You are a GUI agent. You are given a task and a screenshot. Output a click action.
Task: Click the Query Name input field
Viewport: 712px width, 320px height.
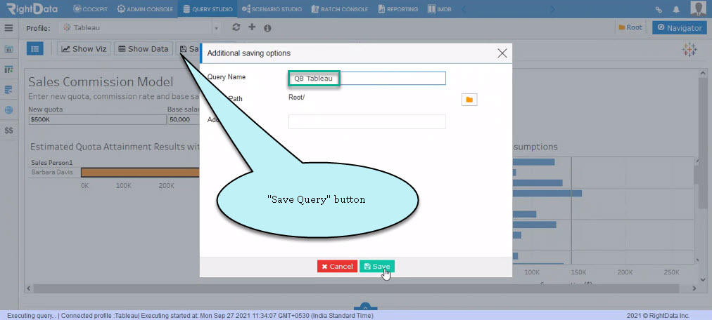point(367,79)
